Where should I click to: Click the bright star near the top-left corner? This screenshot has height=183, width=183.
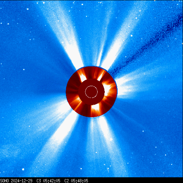pyautogui.click(x=28, y=9)
